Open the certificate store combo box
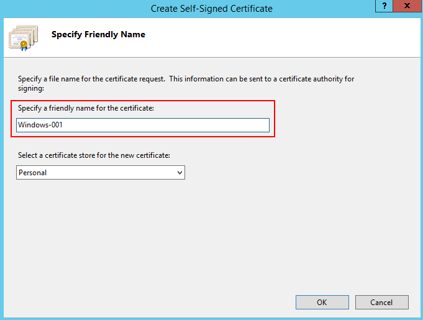 click(101, 172)
